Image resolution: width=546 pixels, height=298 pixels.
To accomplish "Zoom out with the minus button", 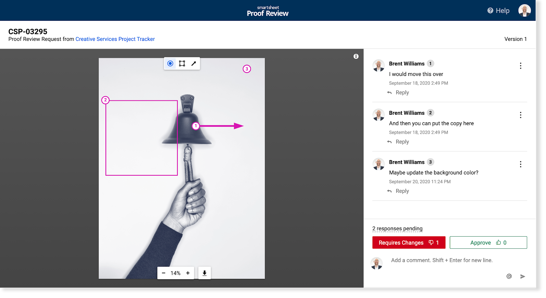I will click(163, 273).
